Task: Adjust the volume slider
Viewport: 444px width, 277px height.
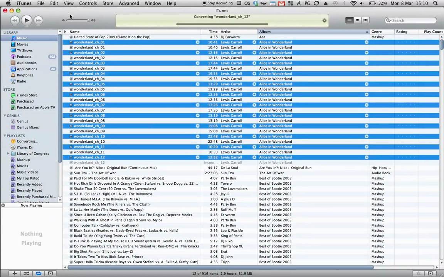Action: tap(79, 20)
